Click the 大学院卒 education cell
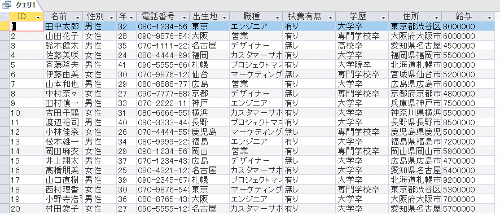This screenshot has width=500, height=215. [362, 65]
